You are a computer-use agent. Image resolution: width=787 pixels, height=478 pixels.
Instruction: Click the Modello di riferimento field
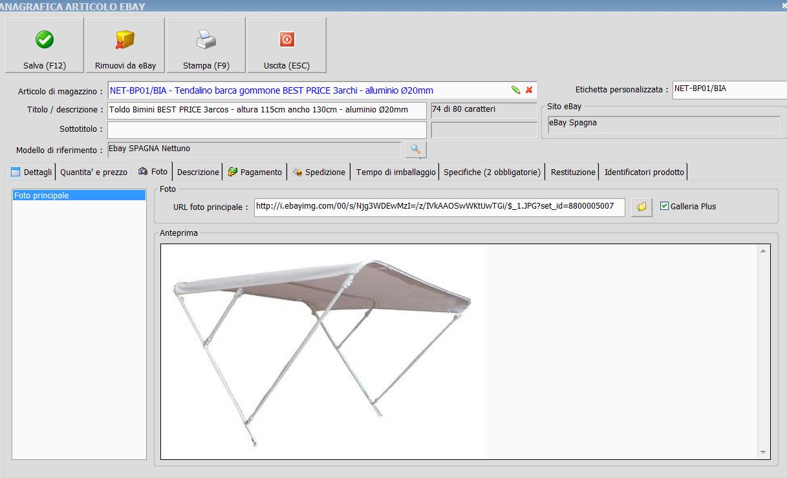click(255, 150)
